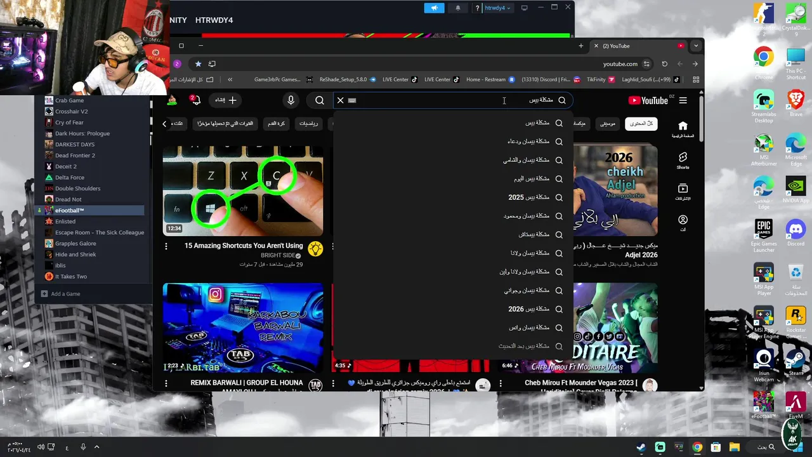Bookmark the page with the star icon

pyautogui.click(x=198, y=63)
